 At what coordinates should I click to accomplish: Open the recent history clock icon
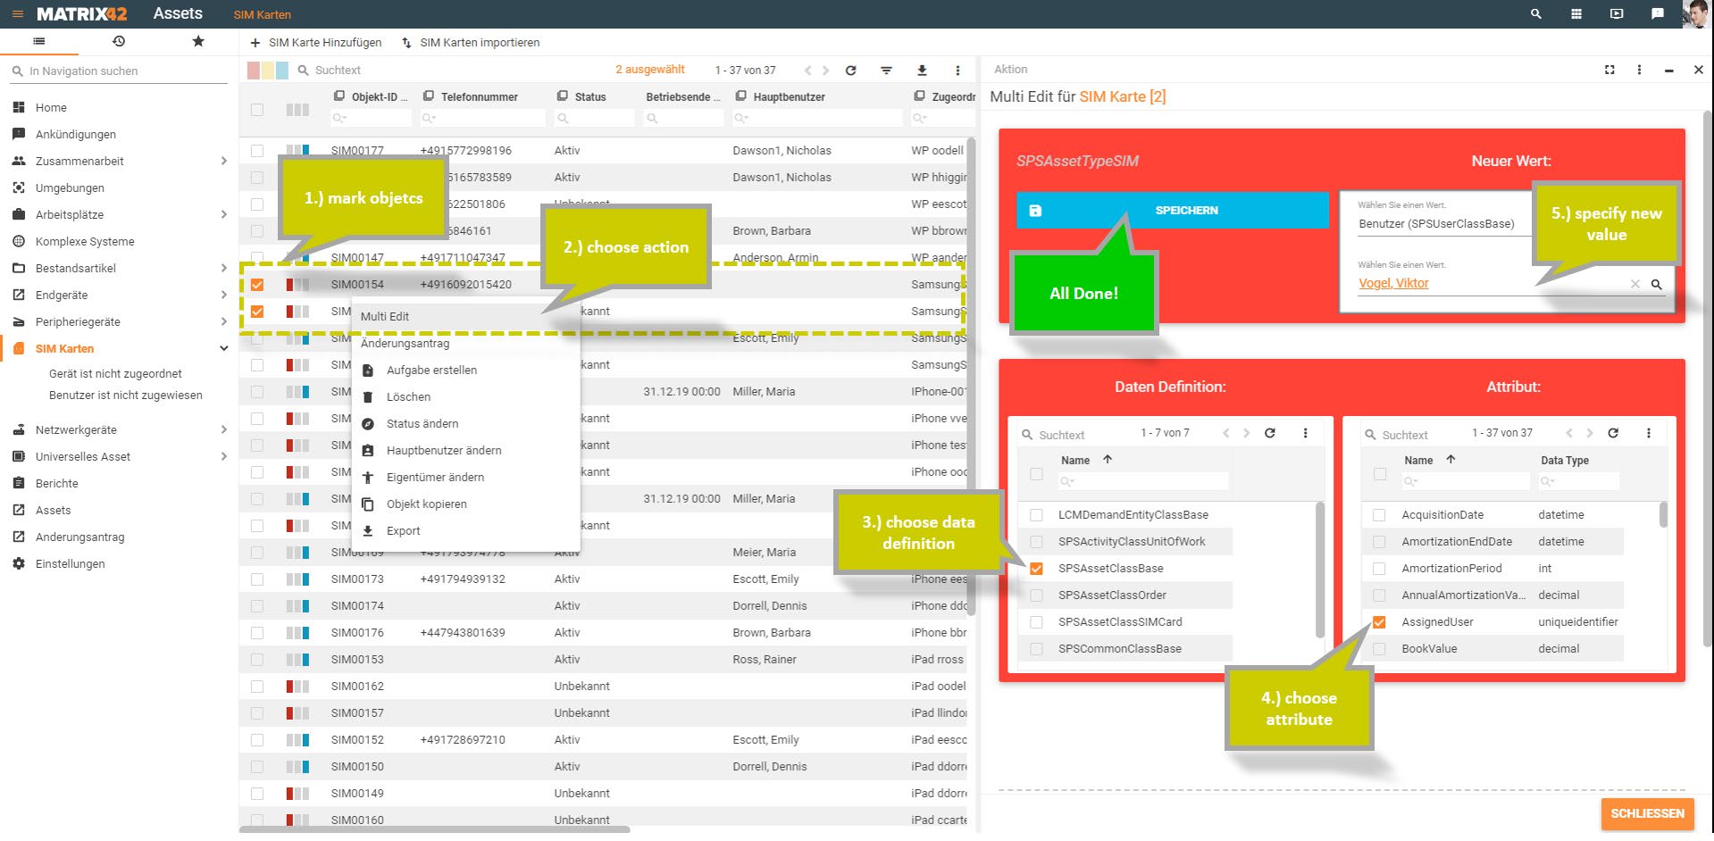(119, 41)
